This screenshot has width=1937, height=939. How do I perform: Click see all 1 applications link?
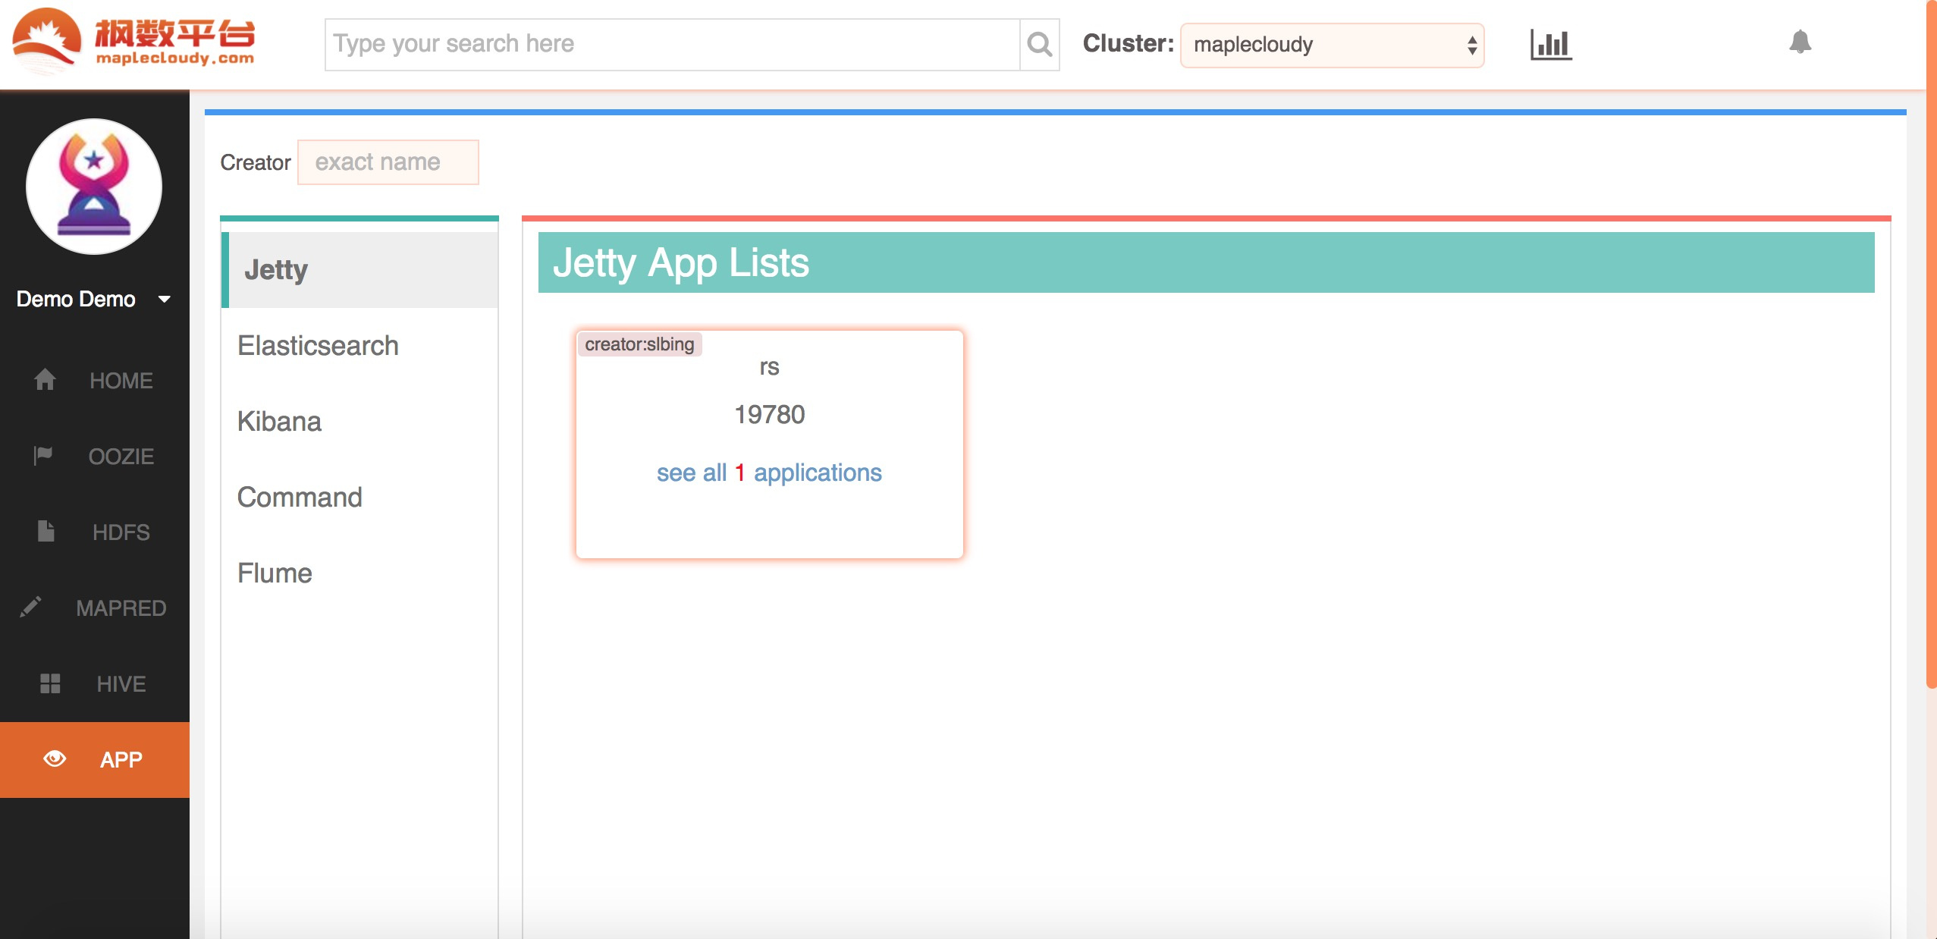click(769, 473)
